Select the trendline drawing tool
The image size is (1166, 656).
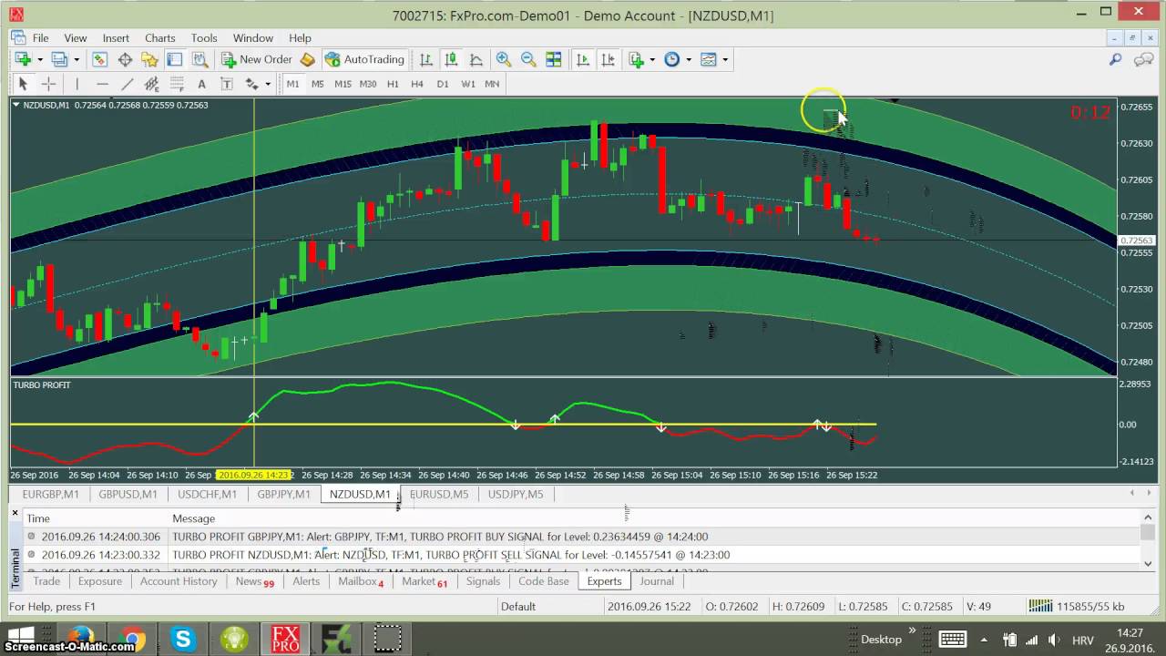[128, 84]
